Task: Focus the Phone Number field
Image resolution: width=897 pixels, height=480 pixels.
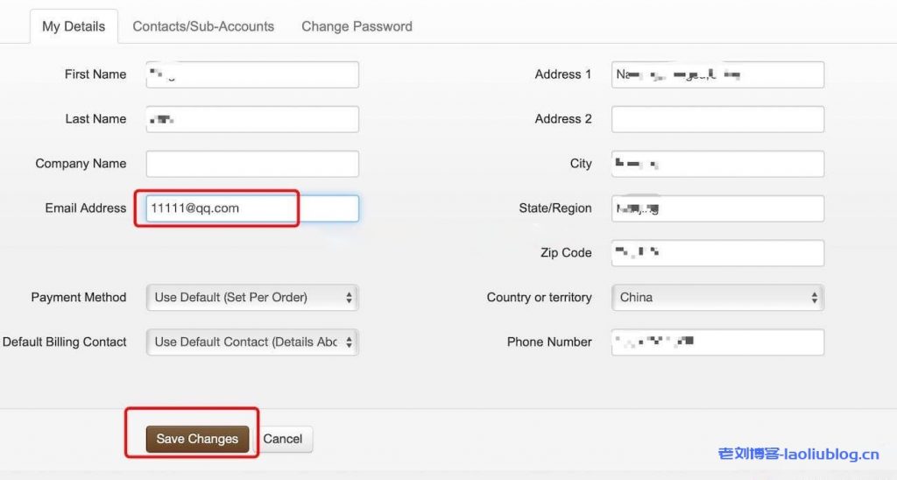Action: coord(717,342)
